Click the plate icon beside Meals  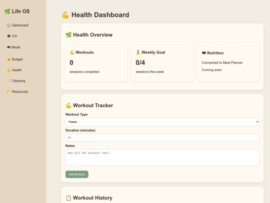(x=8, y=47)
